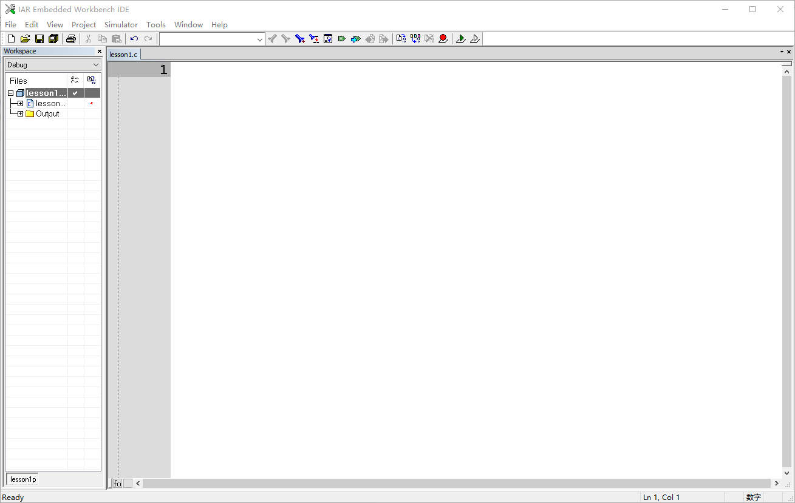Click the quick search text field
Image resolution: width=795 pixels, height=503 pixels.
[207, 39]
